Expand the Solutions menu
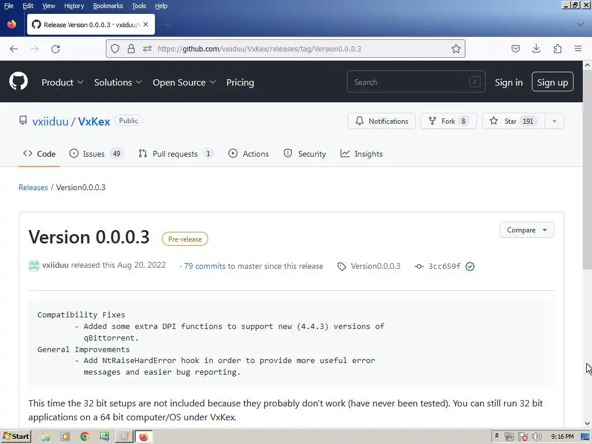Image resolution: width=592 pixels, height=444 pixels. coord(118,82)
